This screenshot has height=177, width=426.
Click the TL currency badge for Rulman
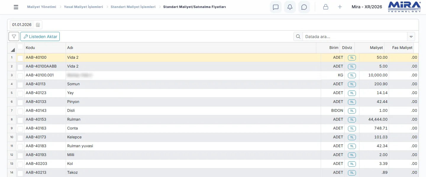352,120
